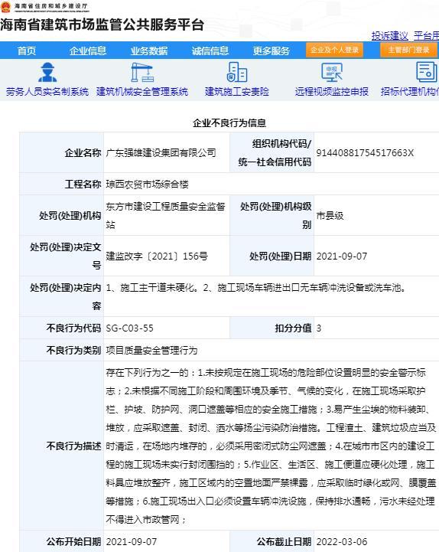Screen dimensions: 439x552
Task: Select deduction score value 3
Action: click(x=319, y=328)
